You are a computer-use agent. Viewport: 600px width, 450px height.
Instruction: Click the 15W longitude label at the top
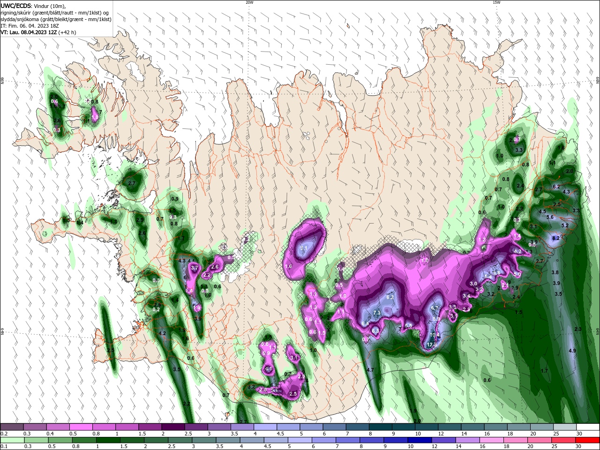tap(496, 2)
